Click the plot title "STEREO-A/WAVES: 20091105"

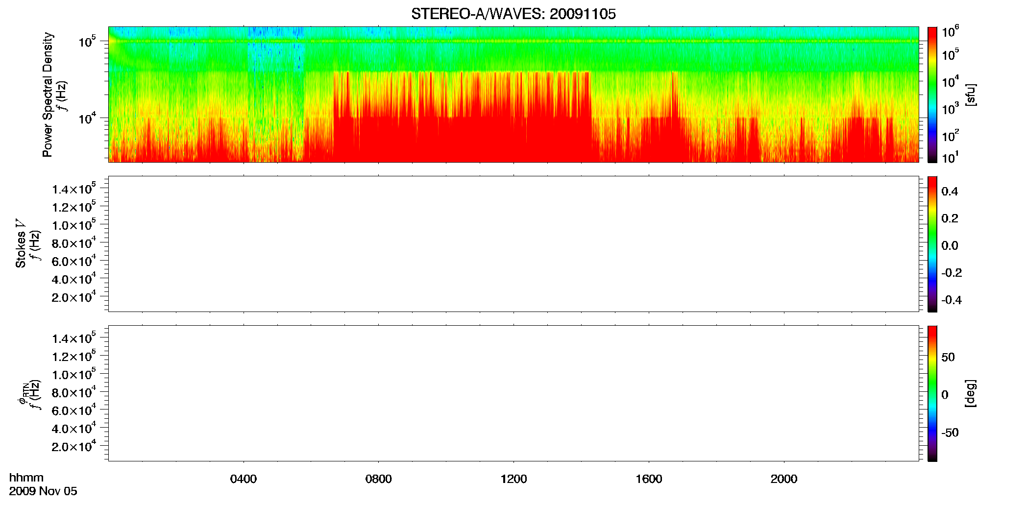pyautogui.click(x=513, y=14)
